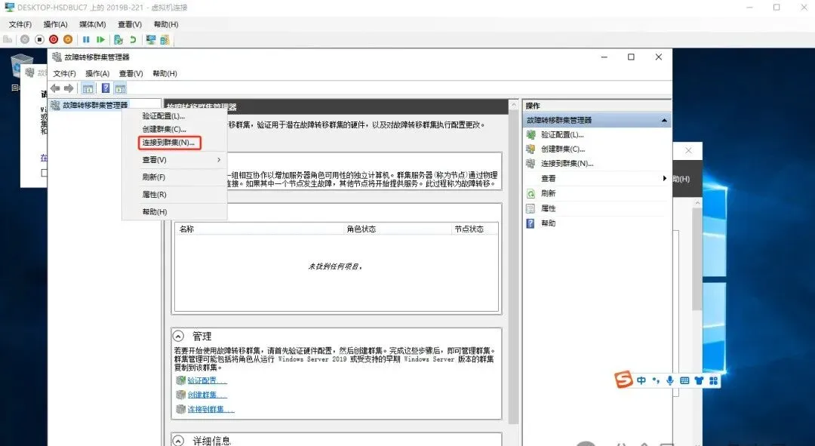Toggle Chinese/English input on Sogou bar
The image size is (815, 446).
click(640, 380)
